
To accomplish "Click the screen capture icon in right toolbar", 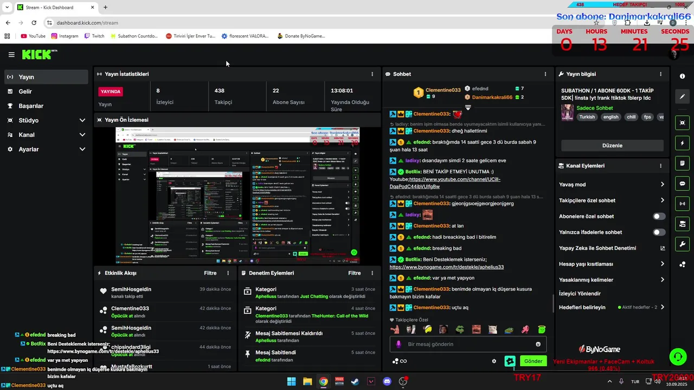I will (683, 123).
